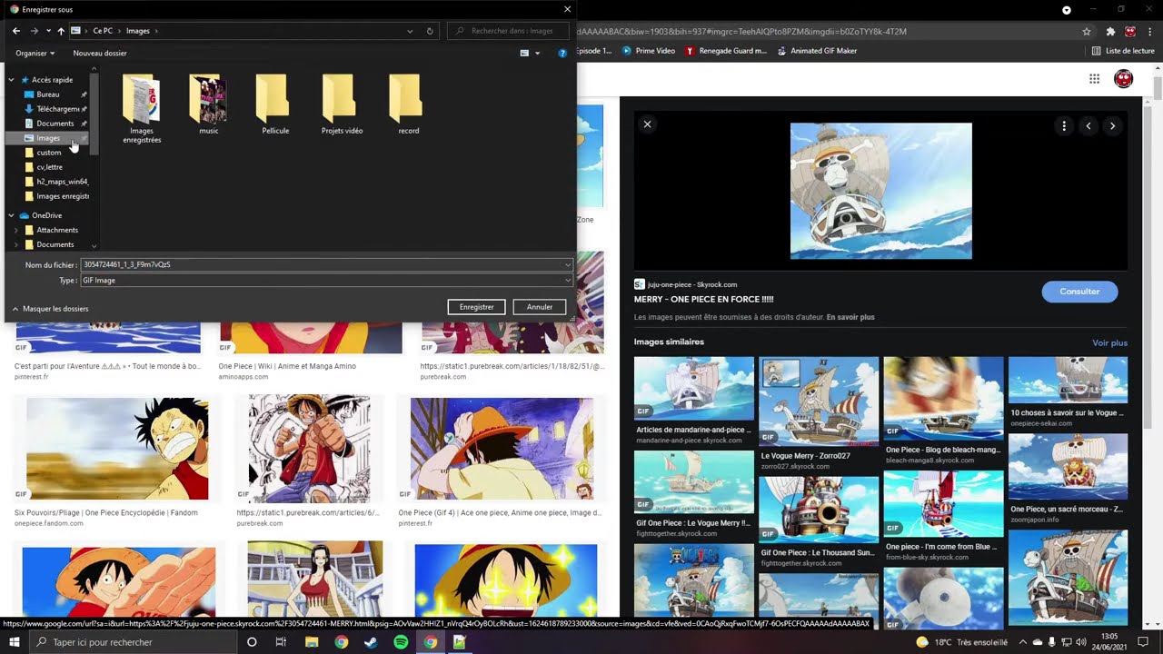Close the Google image preview panel
This screenshot has height=654, width=1163.
(647, 124)
